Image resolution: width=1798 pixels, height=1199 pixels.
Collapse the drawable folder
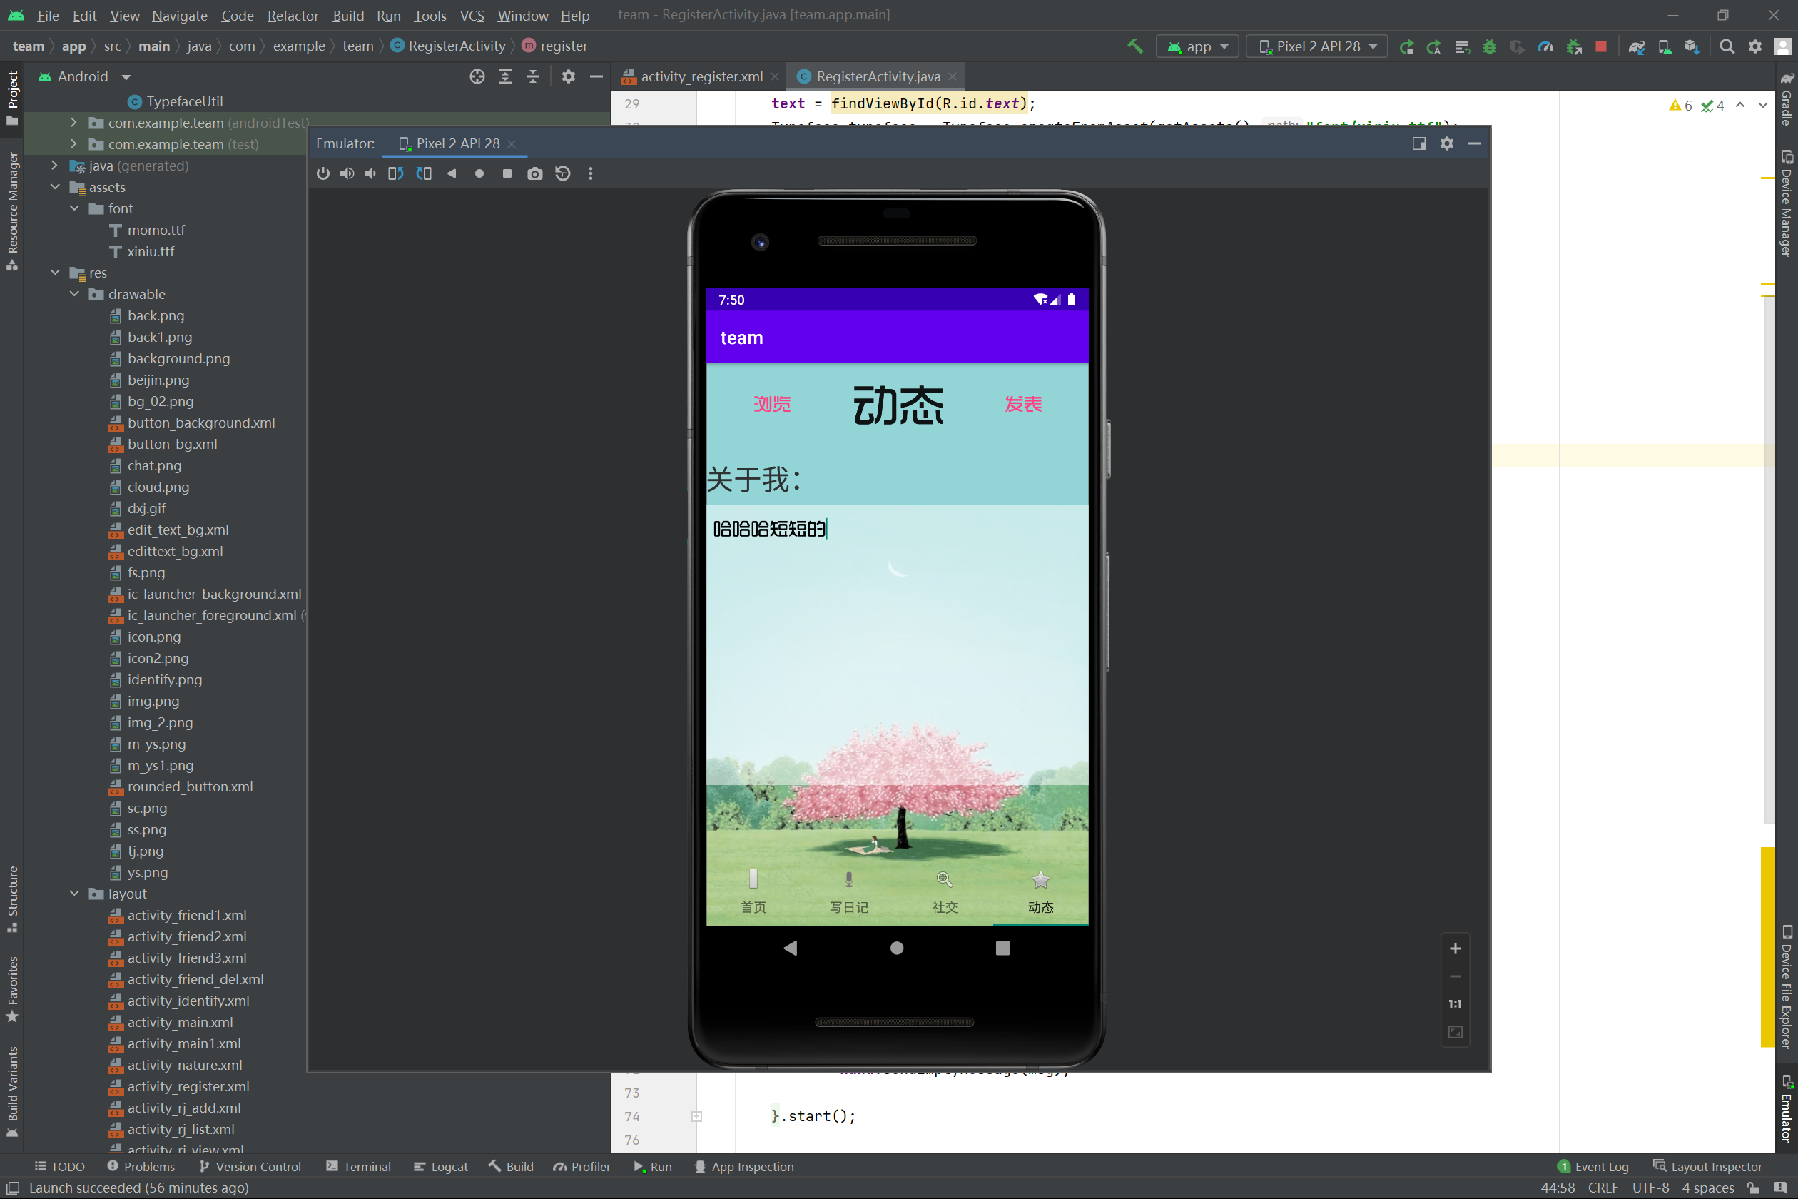click(x=74, y=293)
